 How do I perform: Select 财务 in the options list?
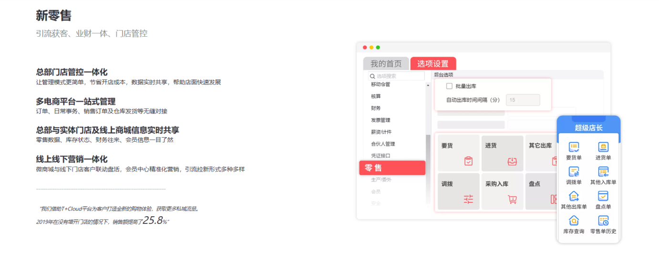tap(376, 108)
